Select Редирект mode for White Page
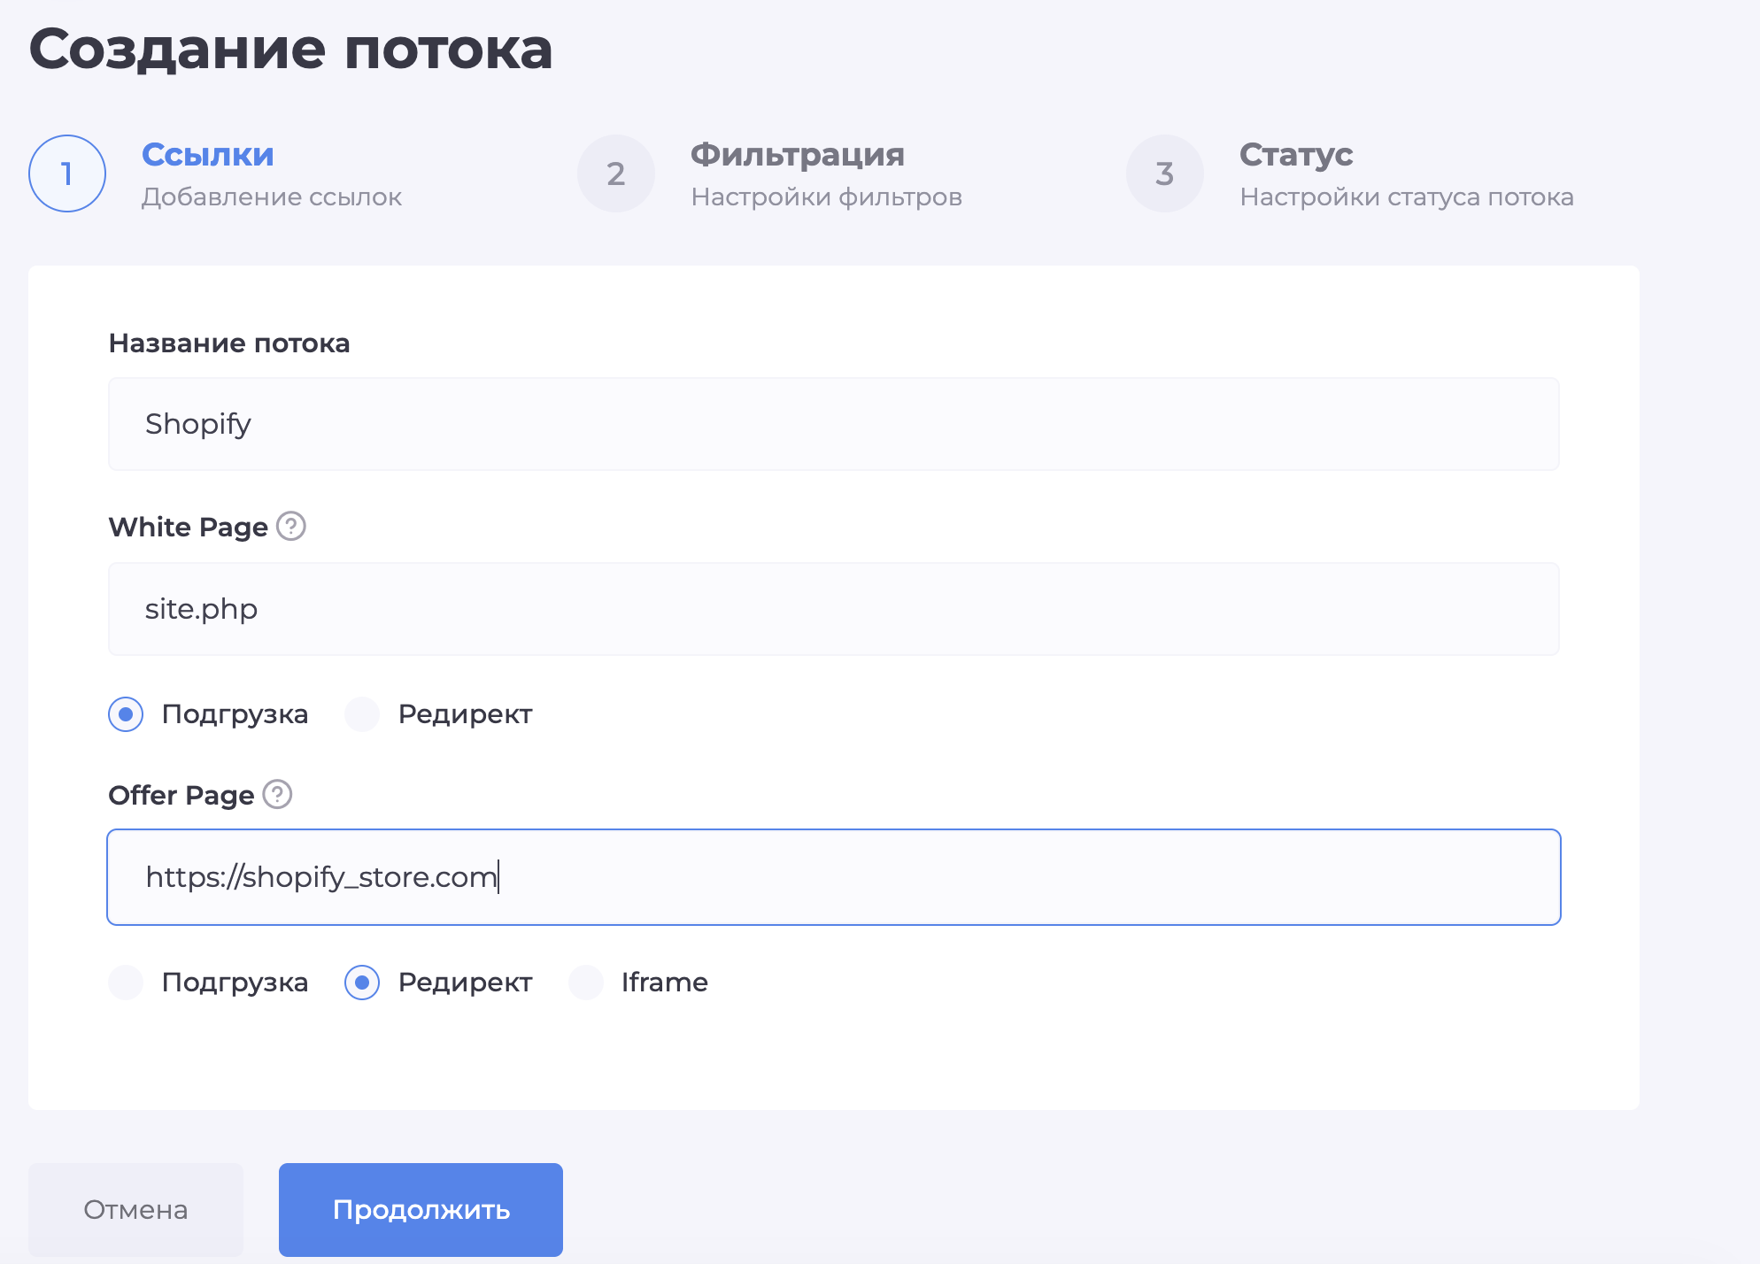Screen dimensions: 1760x1264 [362, 714]
